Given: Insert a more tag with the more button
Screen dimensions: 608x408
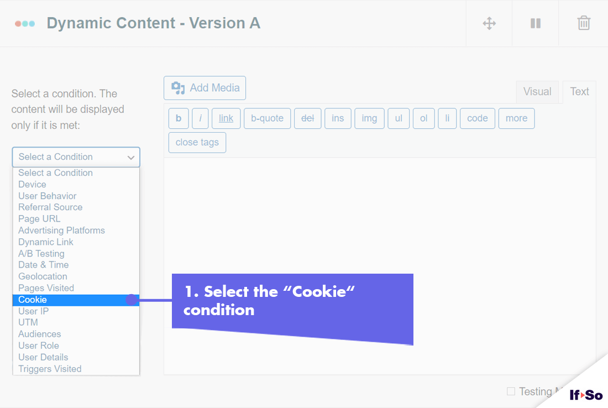Looking at the screenshot, I should coord(516,118).
